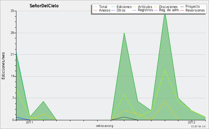Click the 'CC BY-SA 3.0' license text
The width and height of the screenshot is (209, 129).
[x=198, y=126]
